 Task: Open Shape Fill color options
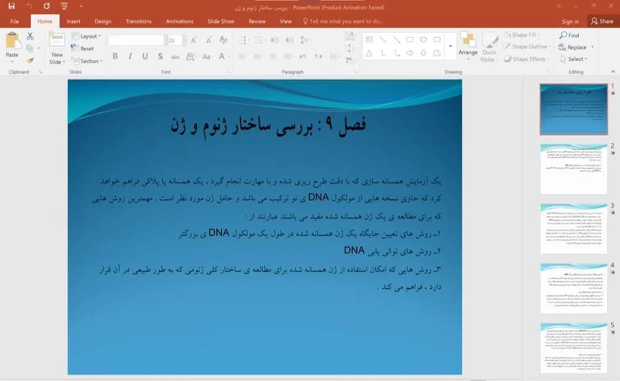[x=521, y=35]
